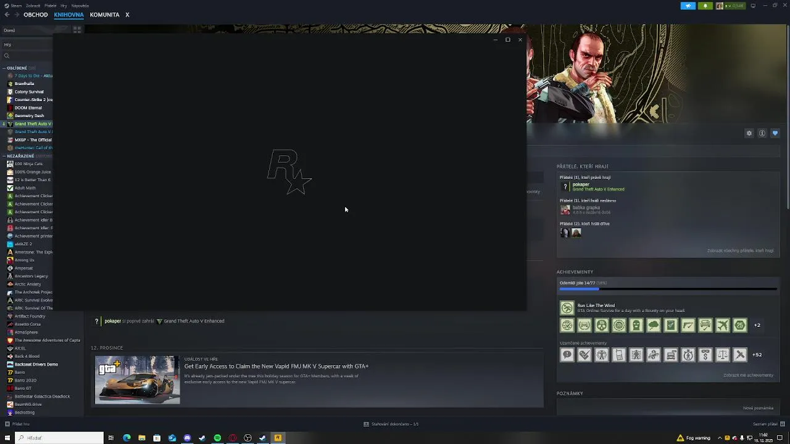The width and height of the screenshot is (790, 444).
Task: Open game settings gear icon
Action: (749, 133)
